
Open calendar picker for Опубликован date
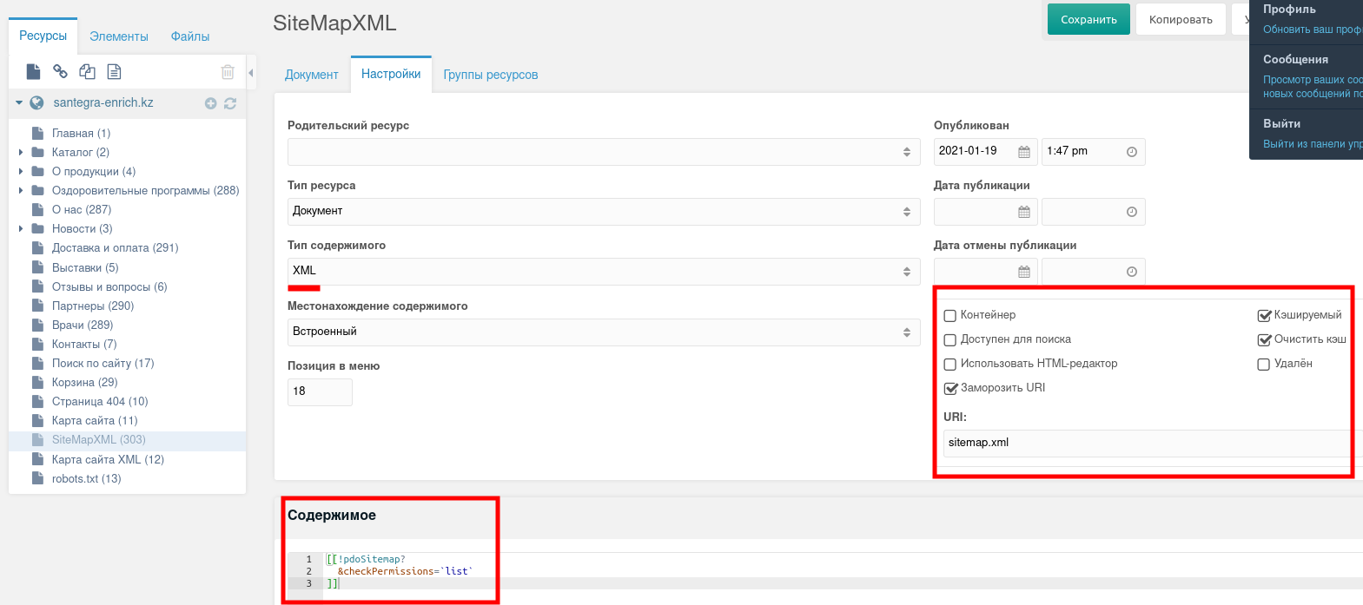pyautogui.click(x=1024, y=152)
